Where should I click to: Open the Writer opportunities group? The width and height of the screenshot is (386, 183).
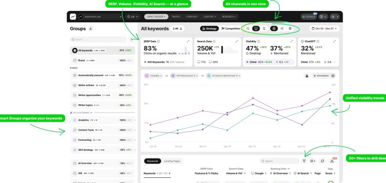[x=102, y=95]
